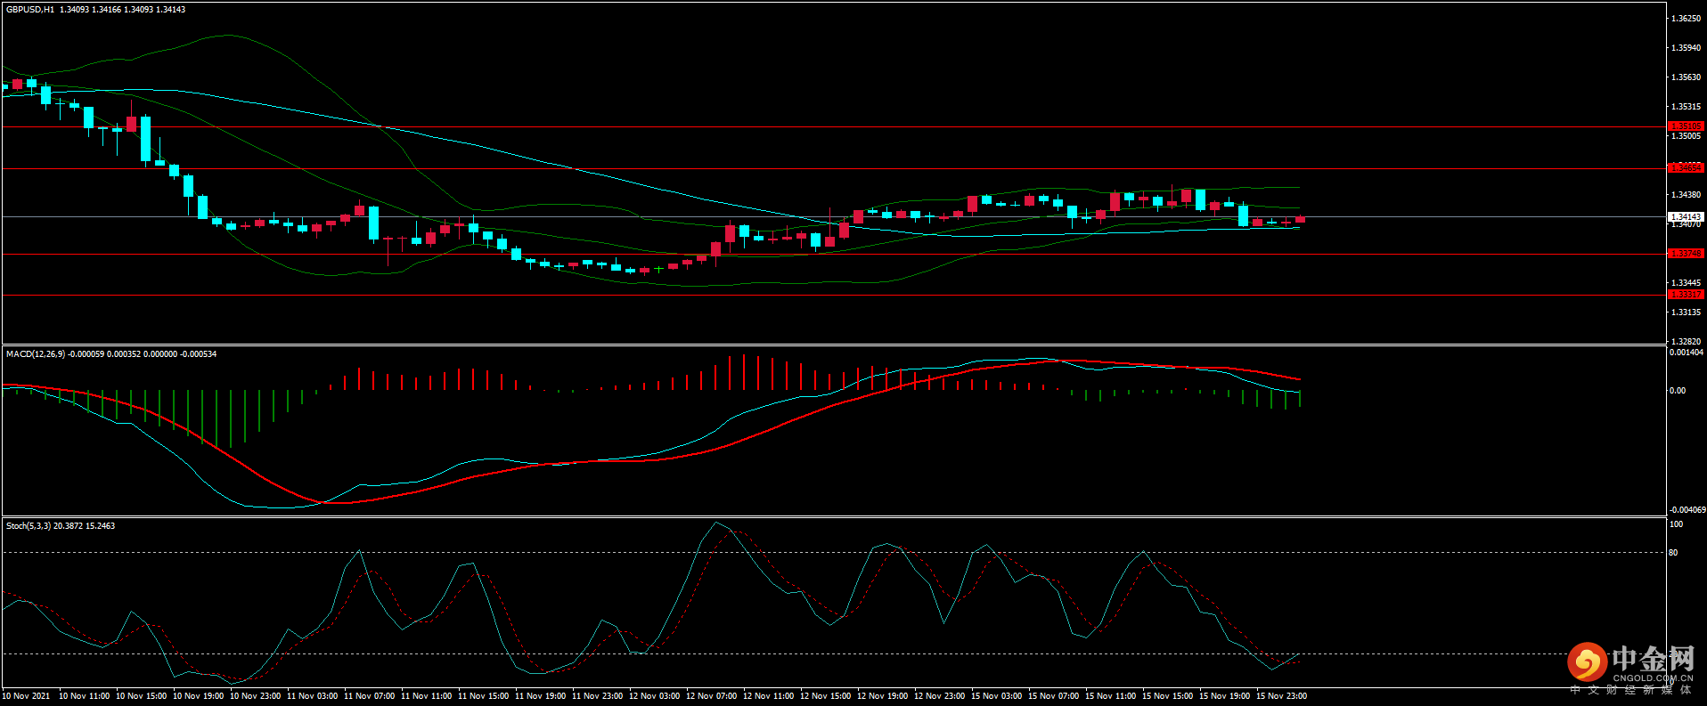The width and height of the screenshot is (1707, 706).
Task: Click the 15 Nov 23:00 time label
Action: [x=1282, y=696]
